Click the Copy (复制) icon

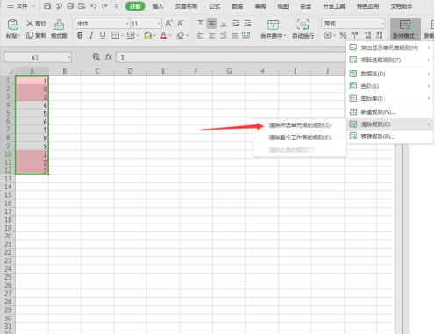[x=30, y=35]
